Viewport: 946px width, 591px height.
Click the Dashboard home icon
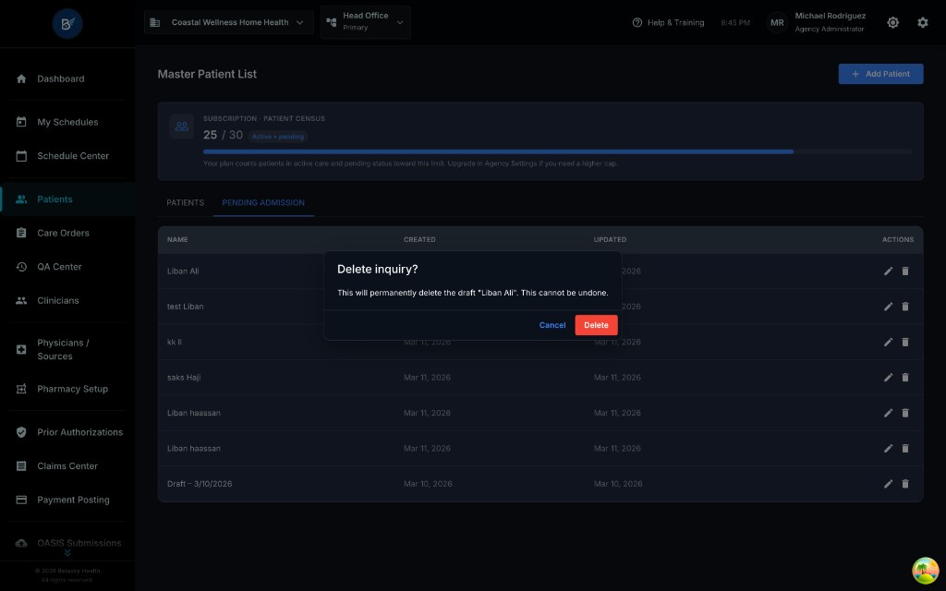tap(21, 78)
